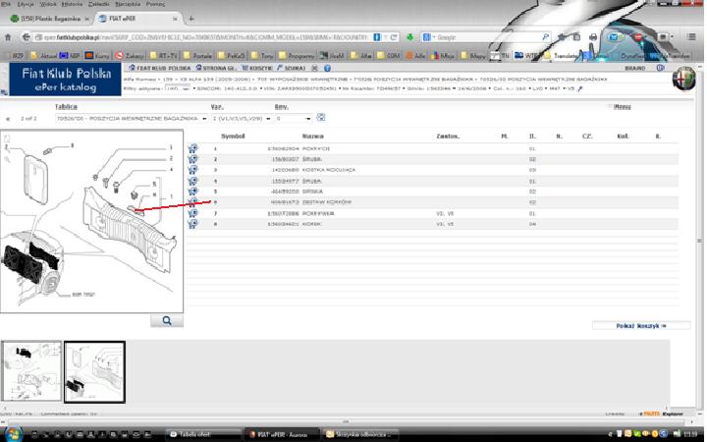Switch to the Plastic Bagaznika tab
Image resolution: width=707 pixels, height=442 pixels.
50,19
